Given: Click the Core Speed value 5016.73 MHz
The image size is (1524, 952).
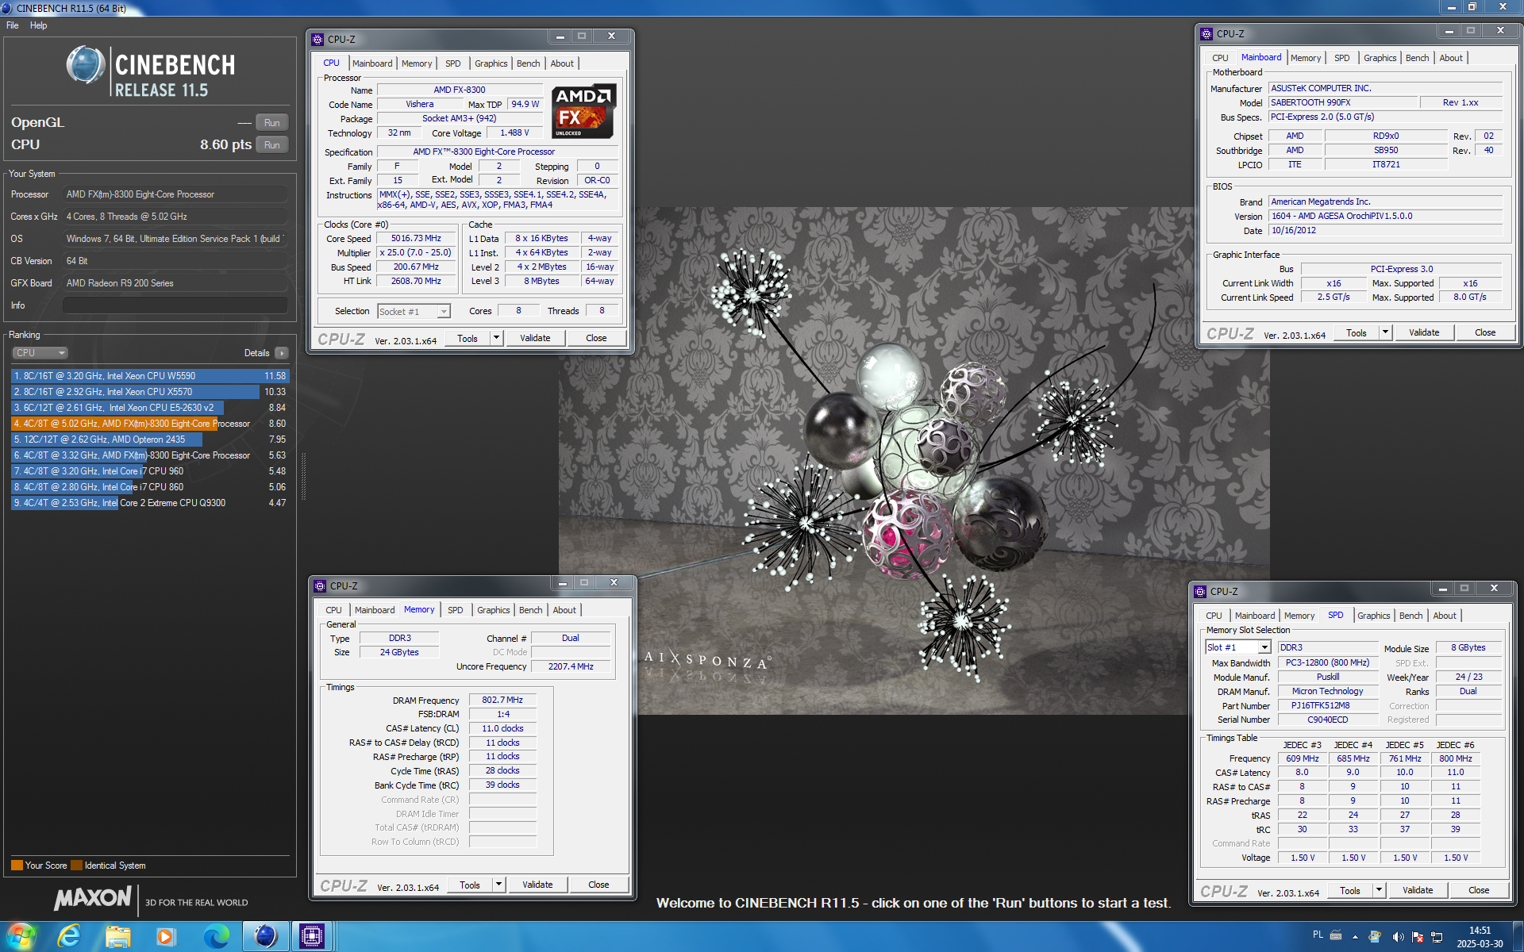Looking at the screenshot, I should pyautogui.click(x=416, y=238).
